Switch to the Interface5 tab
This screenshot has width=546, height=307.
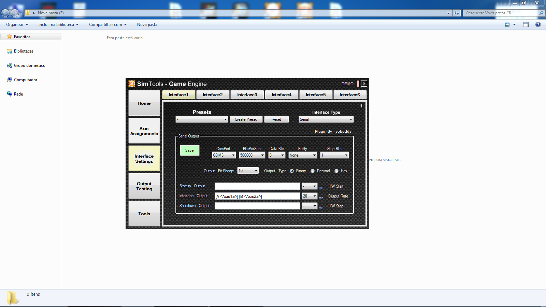(316, 95)
